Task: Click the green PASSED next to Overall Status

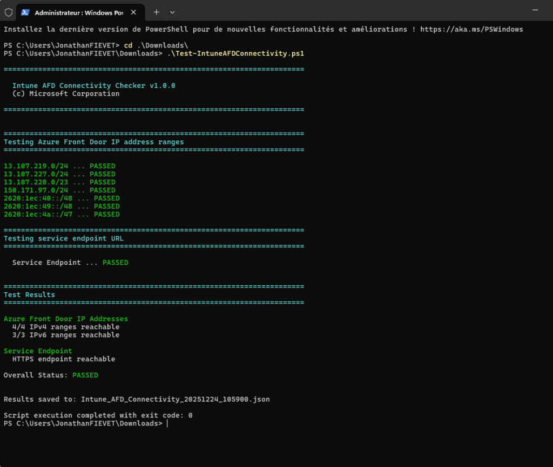Action: pos(85,375)
